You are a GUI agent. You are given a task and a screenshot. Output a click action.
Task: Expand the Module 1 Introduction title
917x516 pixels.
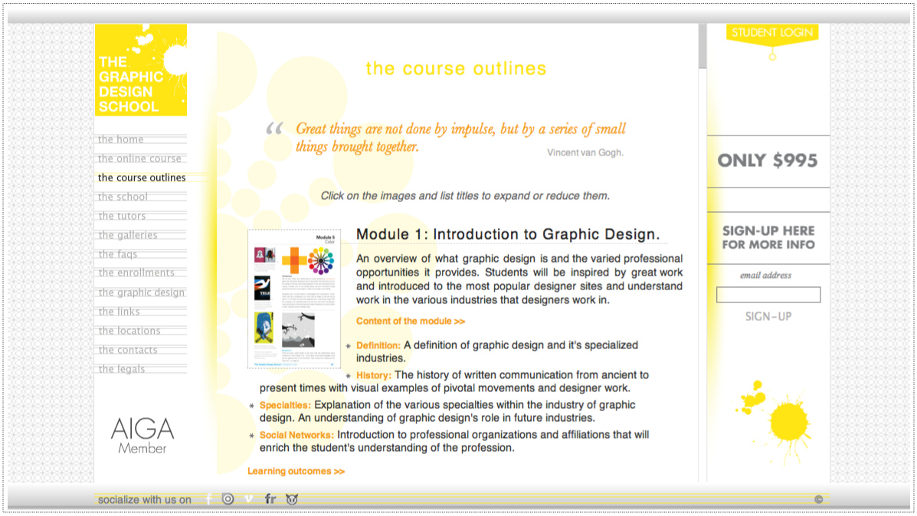tap(508, 234)
